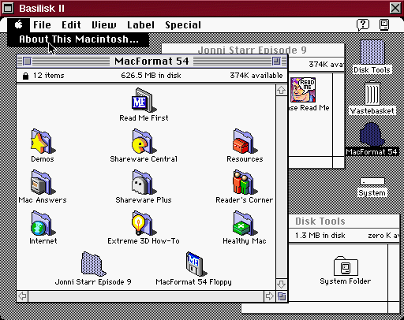Click the '626.5 MB in disk' text
This screenshot has width=404, height=320.
(151, 76)
